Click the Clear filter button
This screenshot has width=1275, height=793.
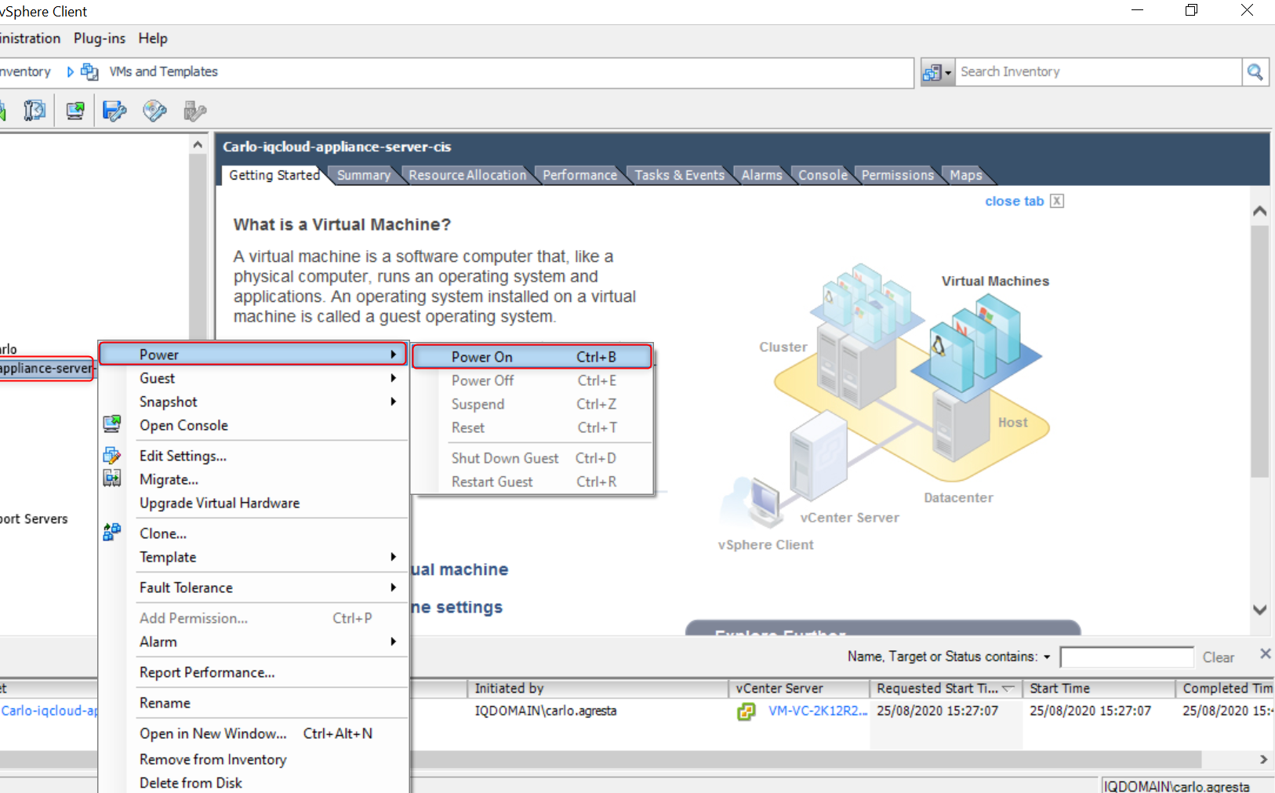(1218, 657)
